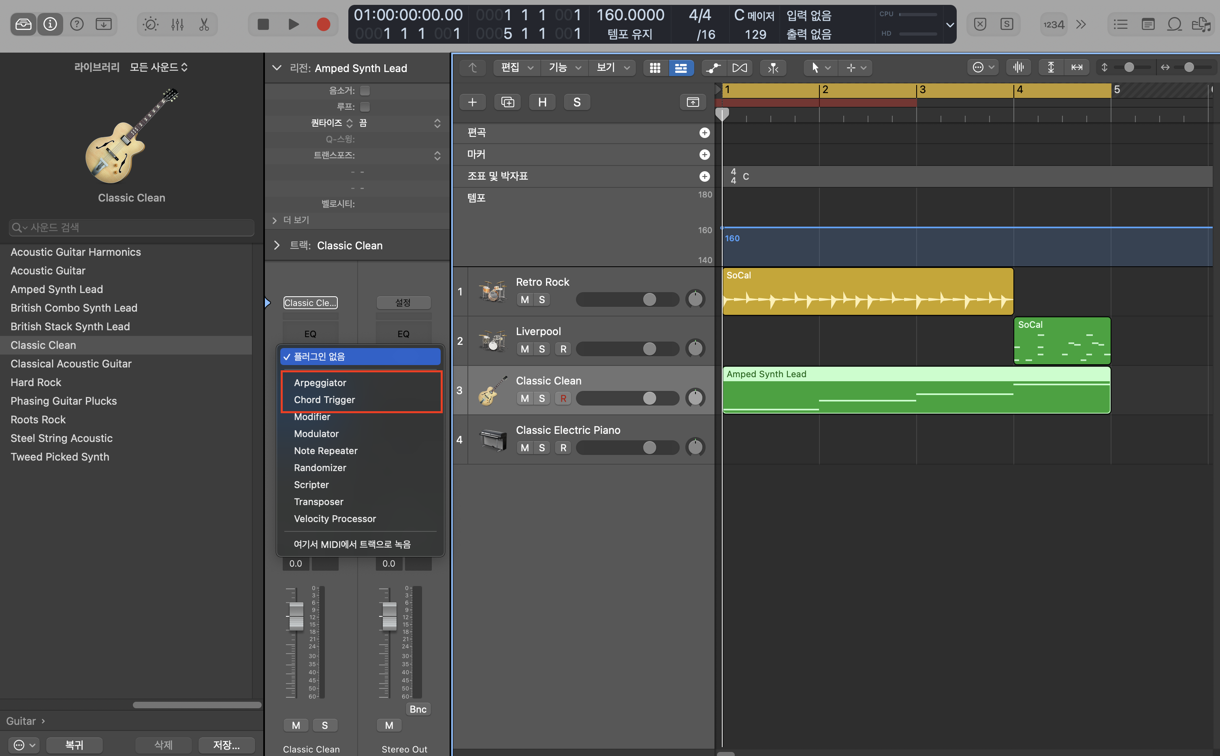
Task: Expand the 트랙: Classic Clean section
Action: point(277,245)
